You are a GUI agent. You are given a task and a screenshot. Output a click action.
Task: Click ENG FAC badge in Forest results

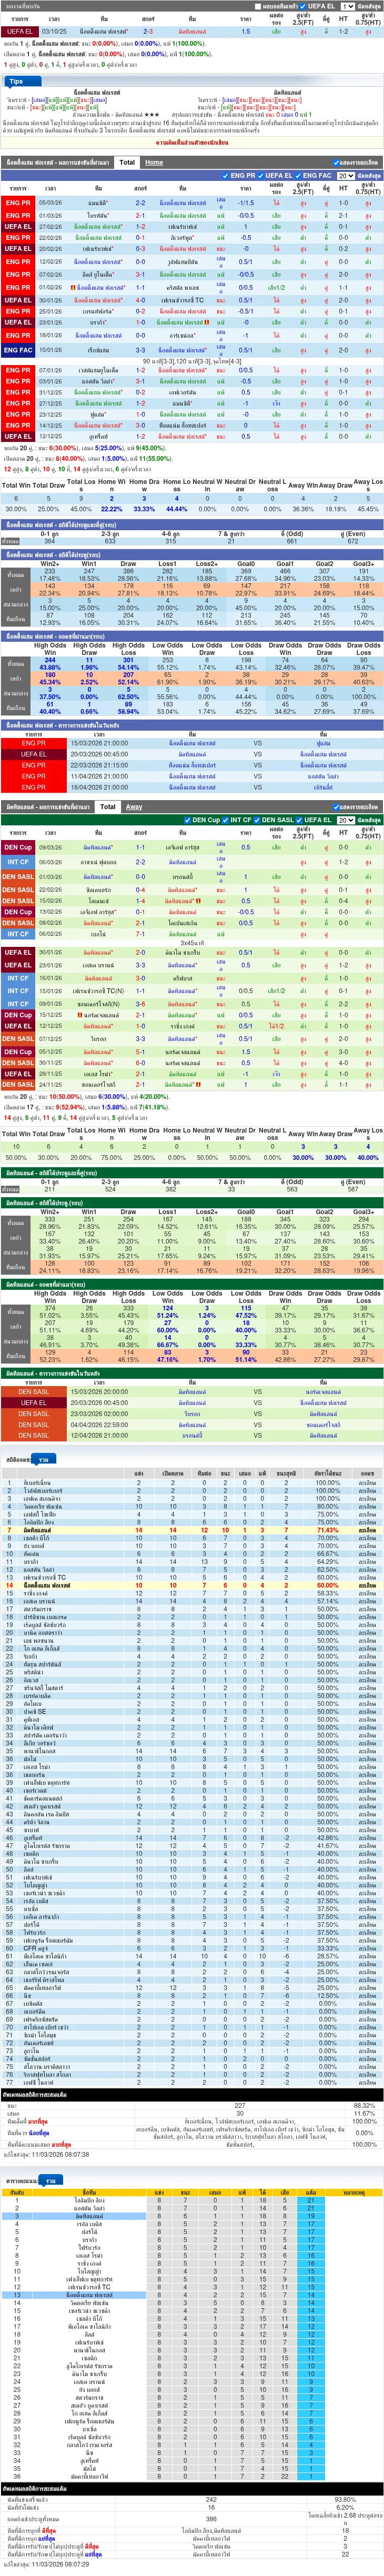17,350
